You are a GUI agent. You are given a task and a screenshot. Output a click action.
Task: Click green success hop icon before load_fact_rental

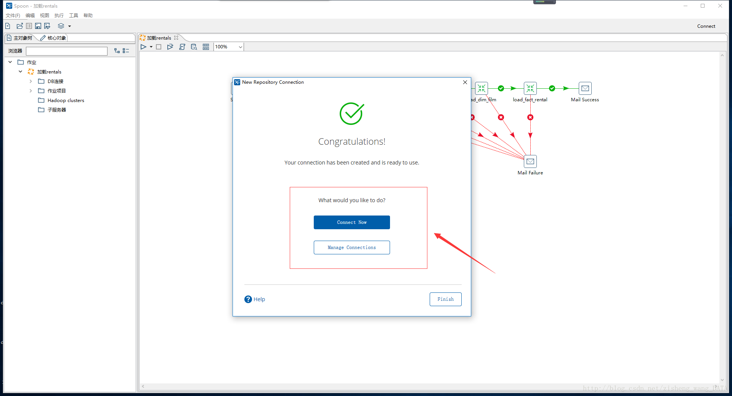tap(501, 88)
